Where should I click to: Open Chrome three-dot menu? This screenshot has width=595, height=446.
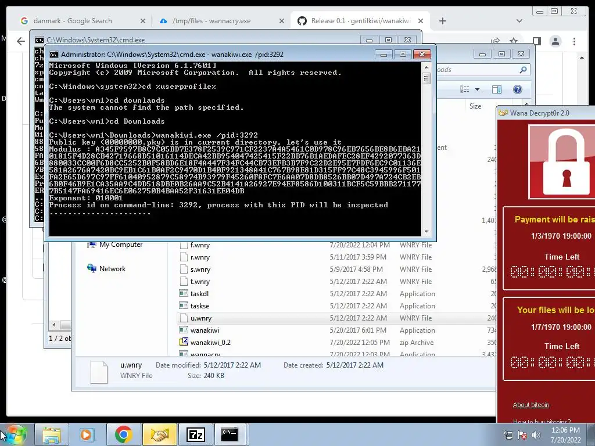(x=574, y=41)
